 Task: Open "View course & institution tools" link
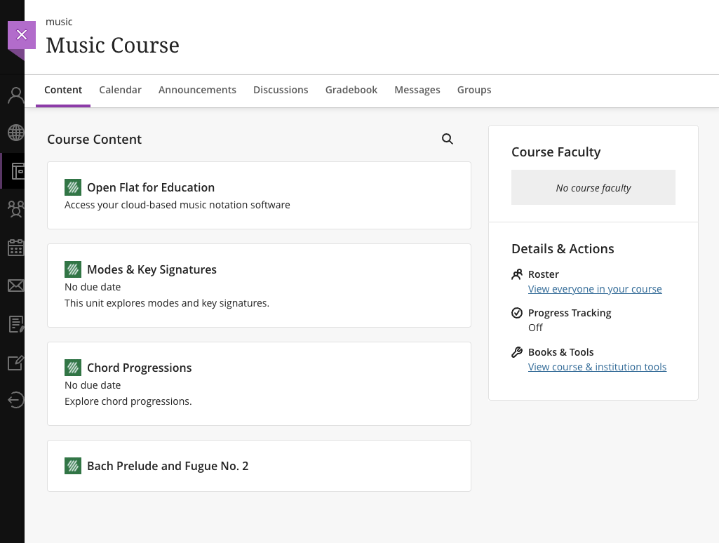(597, 366)
